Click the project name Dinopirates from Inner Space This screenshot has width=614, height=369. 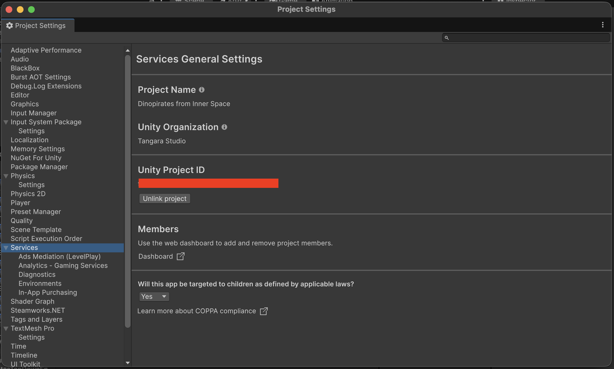[x=184, y=104]
